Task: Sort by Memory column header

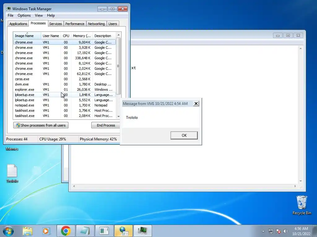Action: 82,36
